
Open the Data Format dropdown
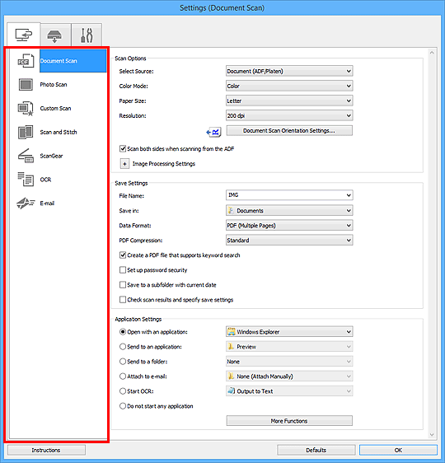tap(289, 225)
